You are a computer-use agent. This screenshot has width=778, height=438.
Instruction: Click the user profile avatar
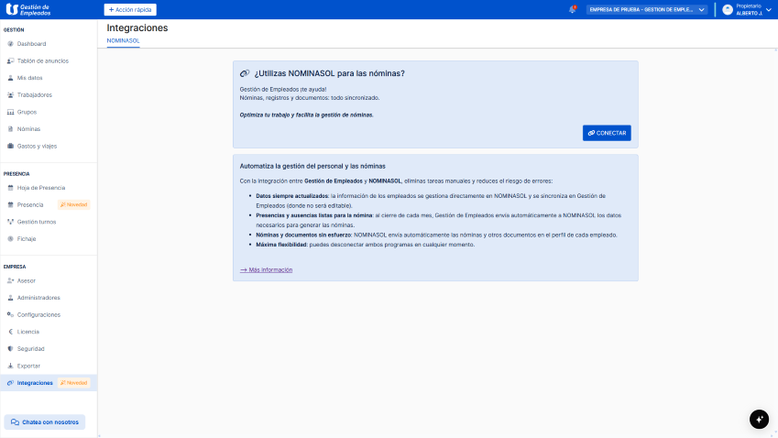point(728,9)
